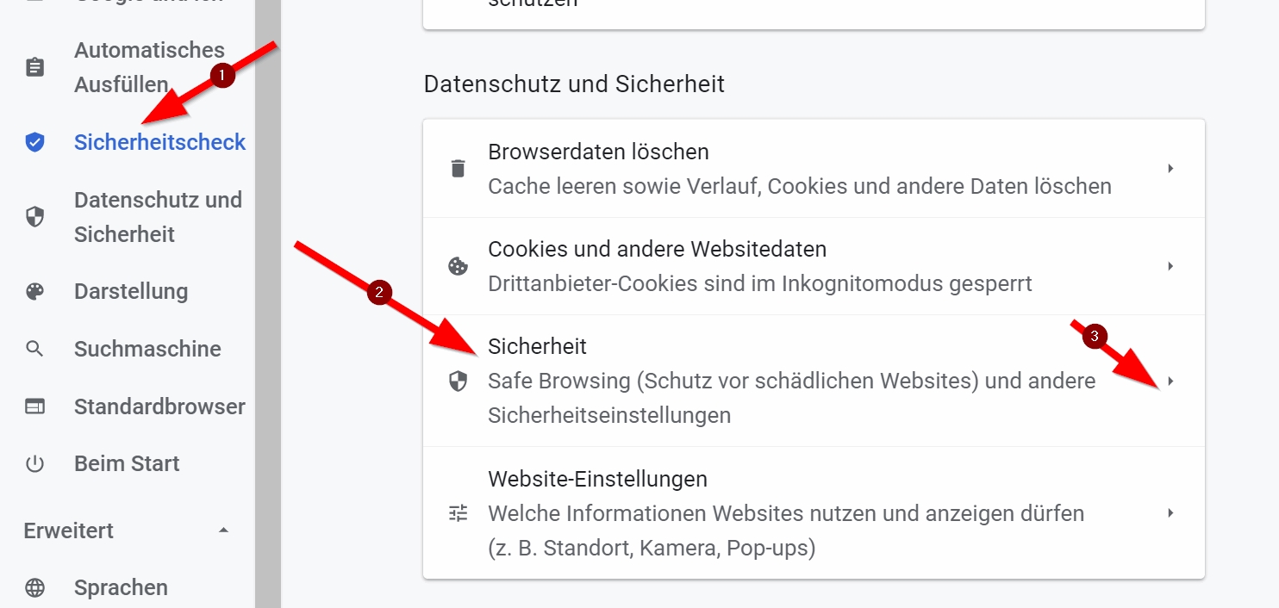Click the Datenschutz und Sicherheit shield icon
The image size is (1279, 608).
pyautogui.click(x=34, y=217)
